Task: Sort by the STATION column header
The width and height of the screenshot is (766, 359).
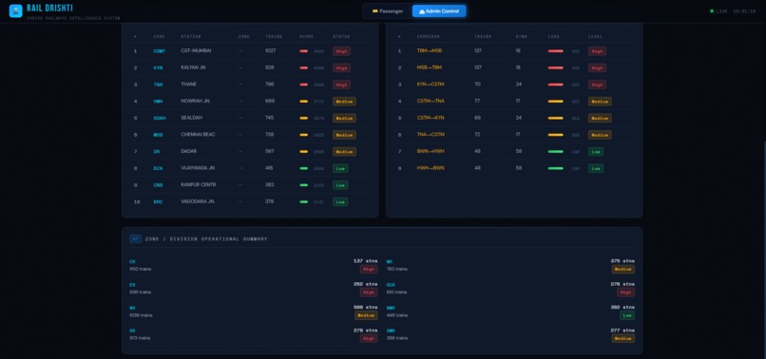Action: pyautogui.click(x=190, y=37)
